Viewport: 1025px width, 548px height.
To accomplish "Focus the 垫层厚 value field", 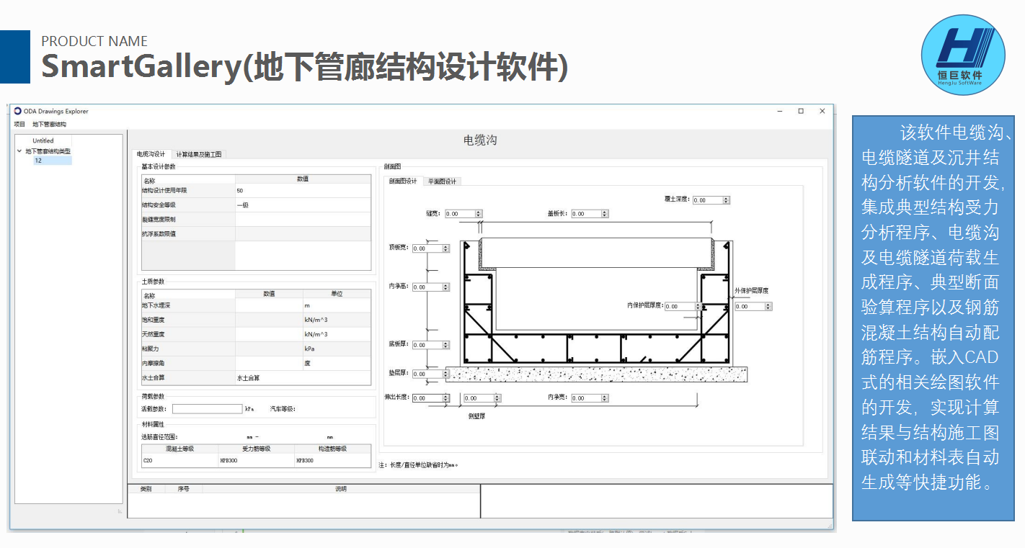I will tap(427, 374).
